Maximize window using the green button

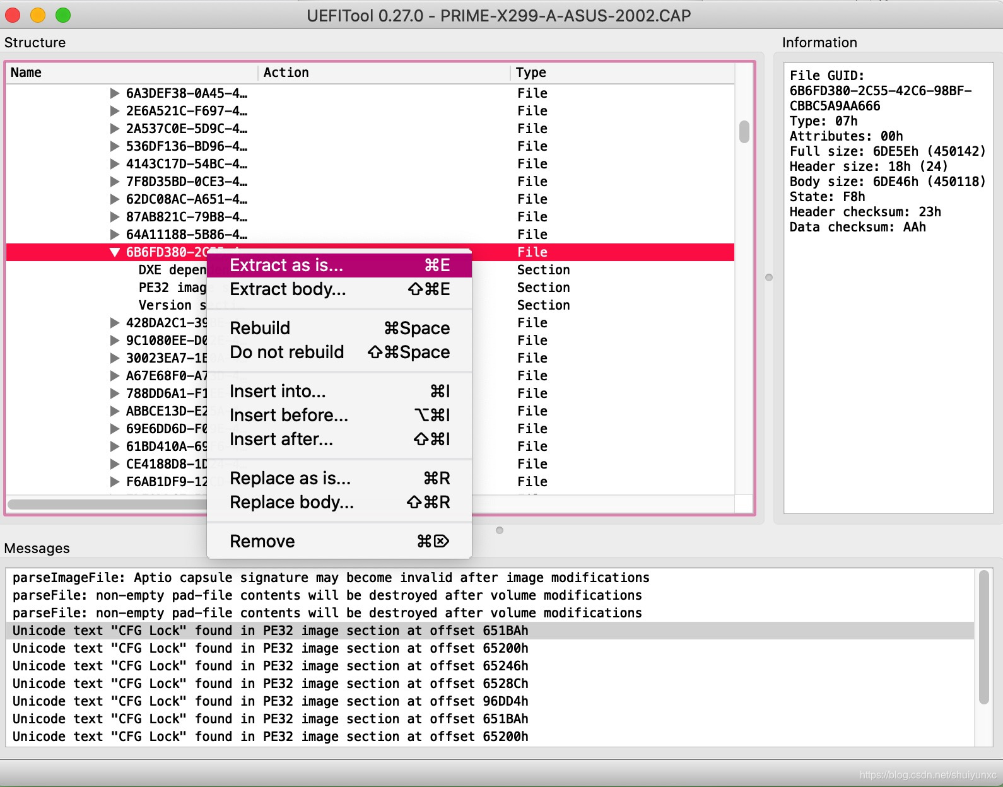point(63,15)
